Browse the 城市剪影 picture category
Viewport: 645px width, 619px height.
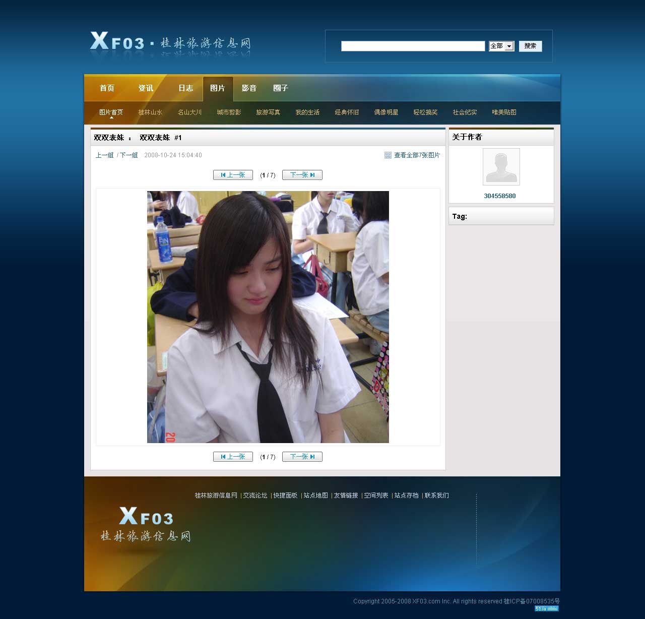coord(229,112)
